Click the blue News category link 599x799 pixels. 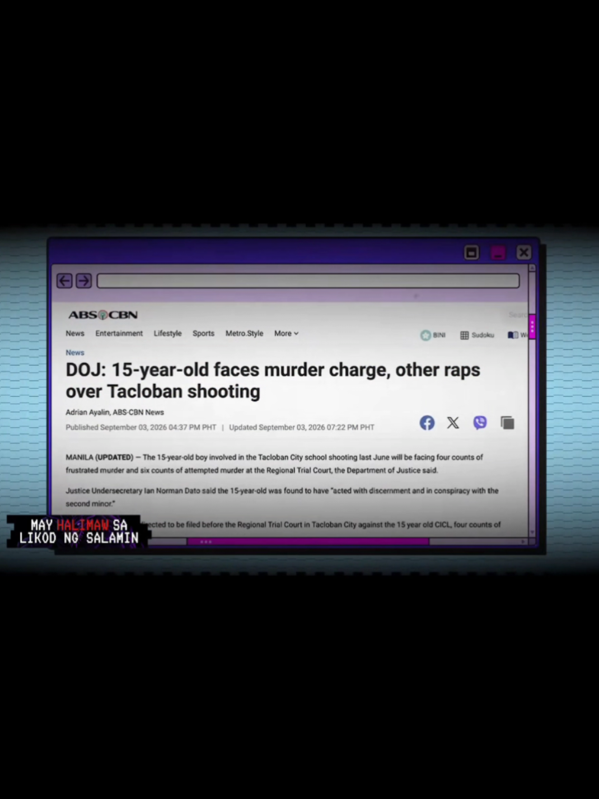click(75, 352)
